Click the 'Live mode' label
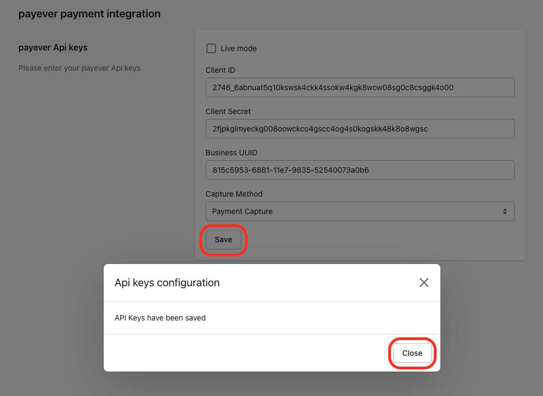Image resolution: width=543 pixels, height=396 pixels. 238,48
